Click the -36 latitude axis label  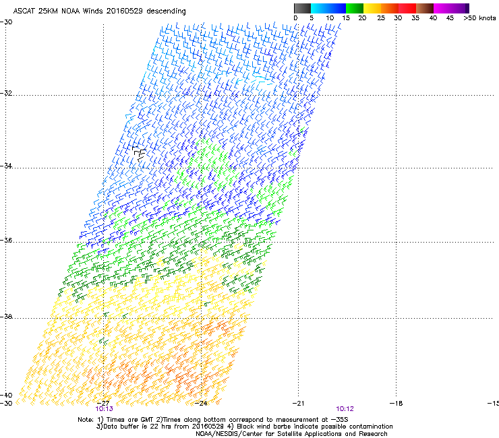click(6, 240)
